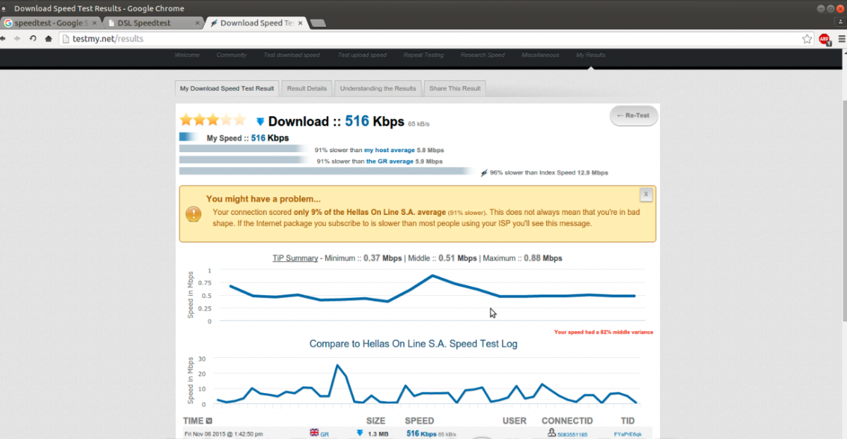Click the Index Speed lightning icon
This screenshot has width=847, height=439.
coord(483,173)
